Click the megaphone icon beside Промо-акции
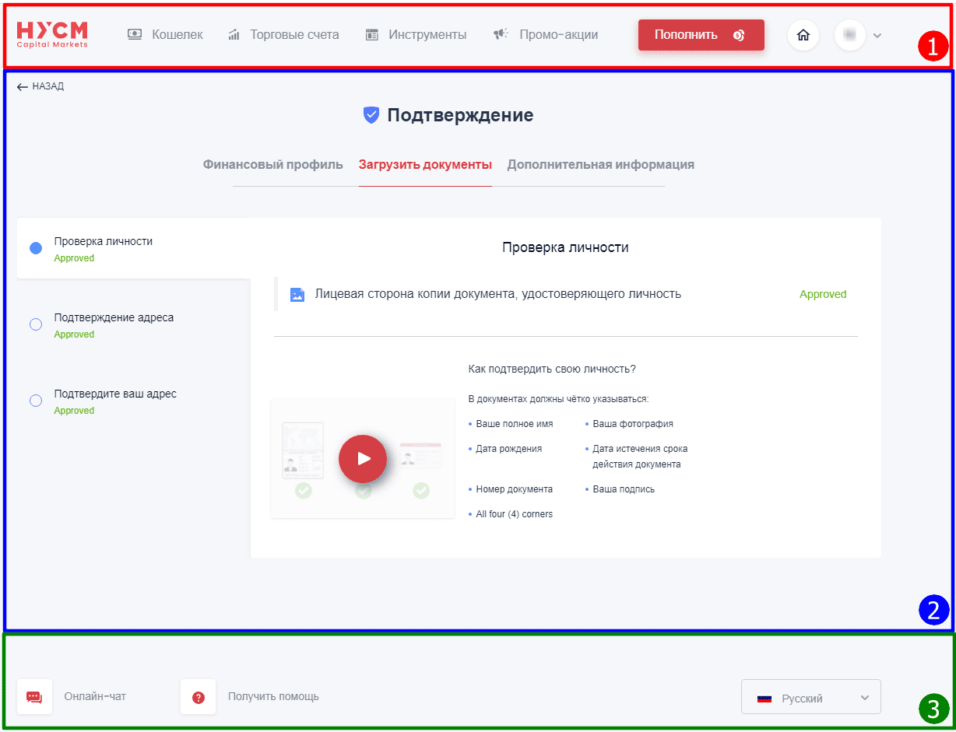 (x=501, y=34)
